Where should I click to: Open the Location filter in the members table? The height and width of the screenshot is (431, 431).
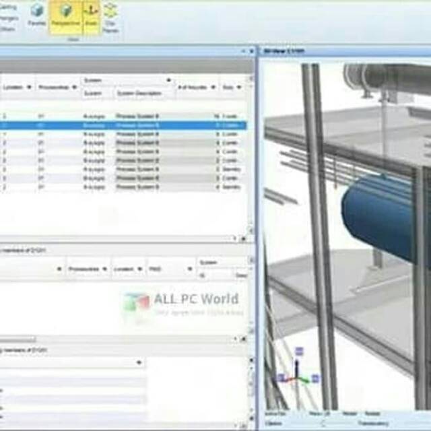(140, 269)
